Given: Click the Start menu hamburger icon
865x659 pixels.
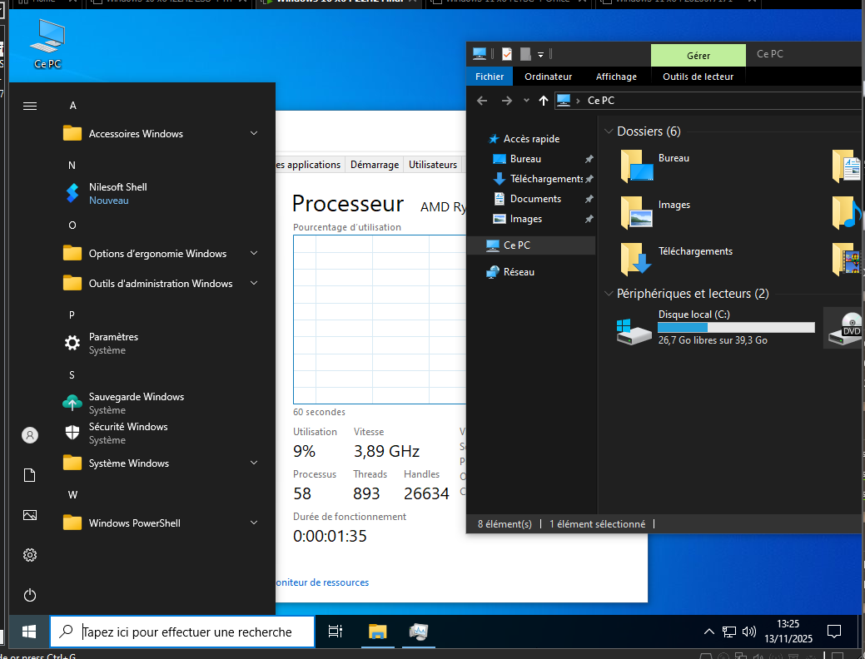Looking at the screenshot, I should point(30,106).
